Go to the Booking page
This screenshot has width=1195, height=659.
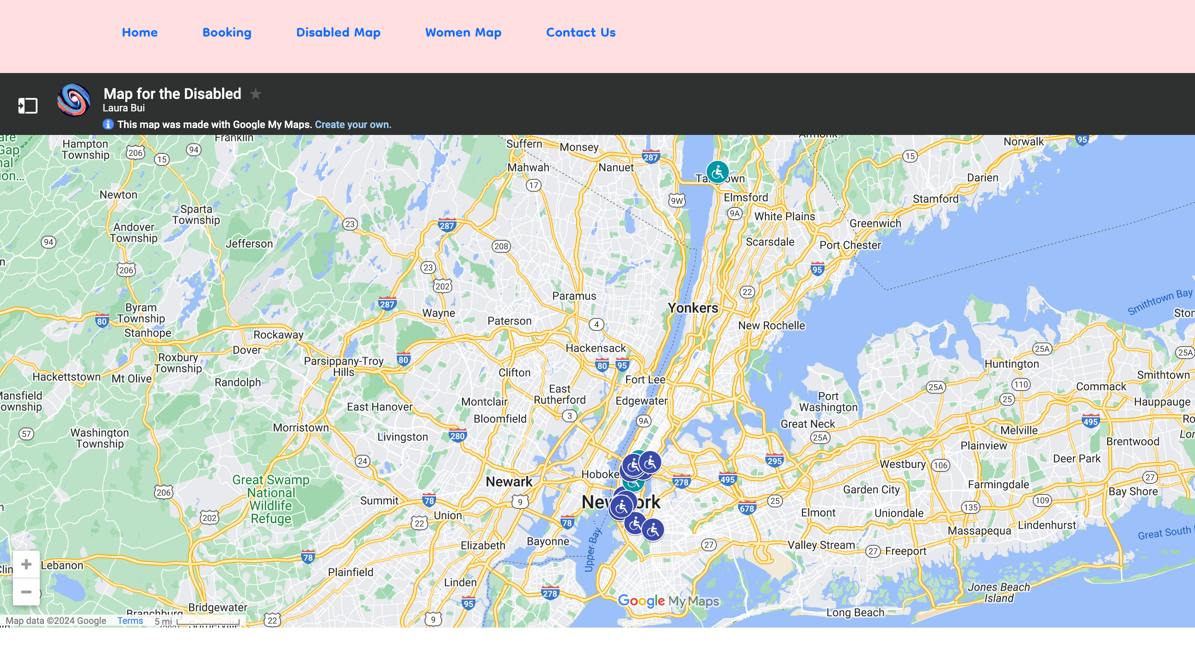coord(227,32)
